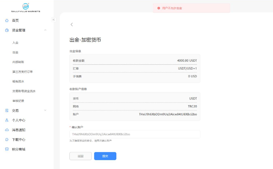Screen dimensions: 273x169
Task: Open the 入金 deposit page
Action: click(15, 43)
